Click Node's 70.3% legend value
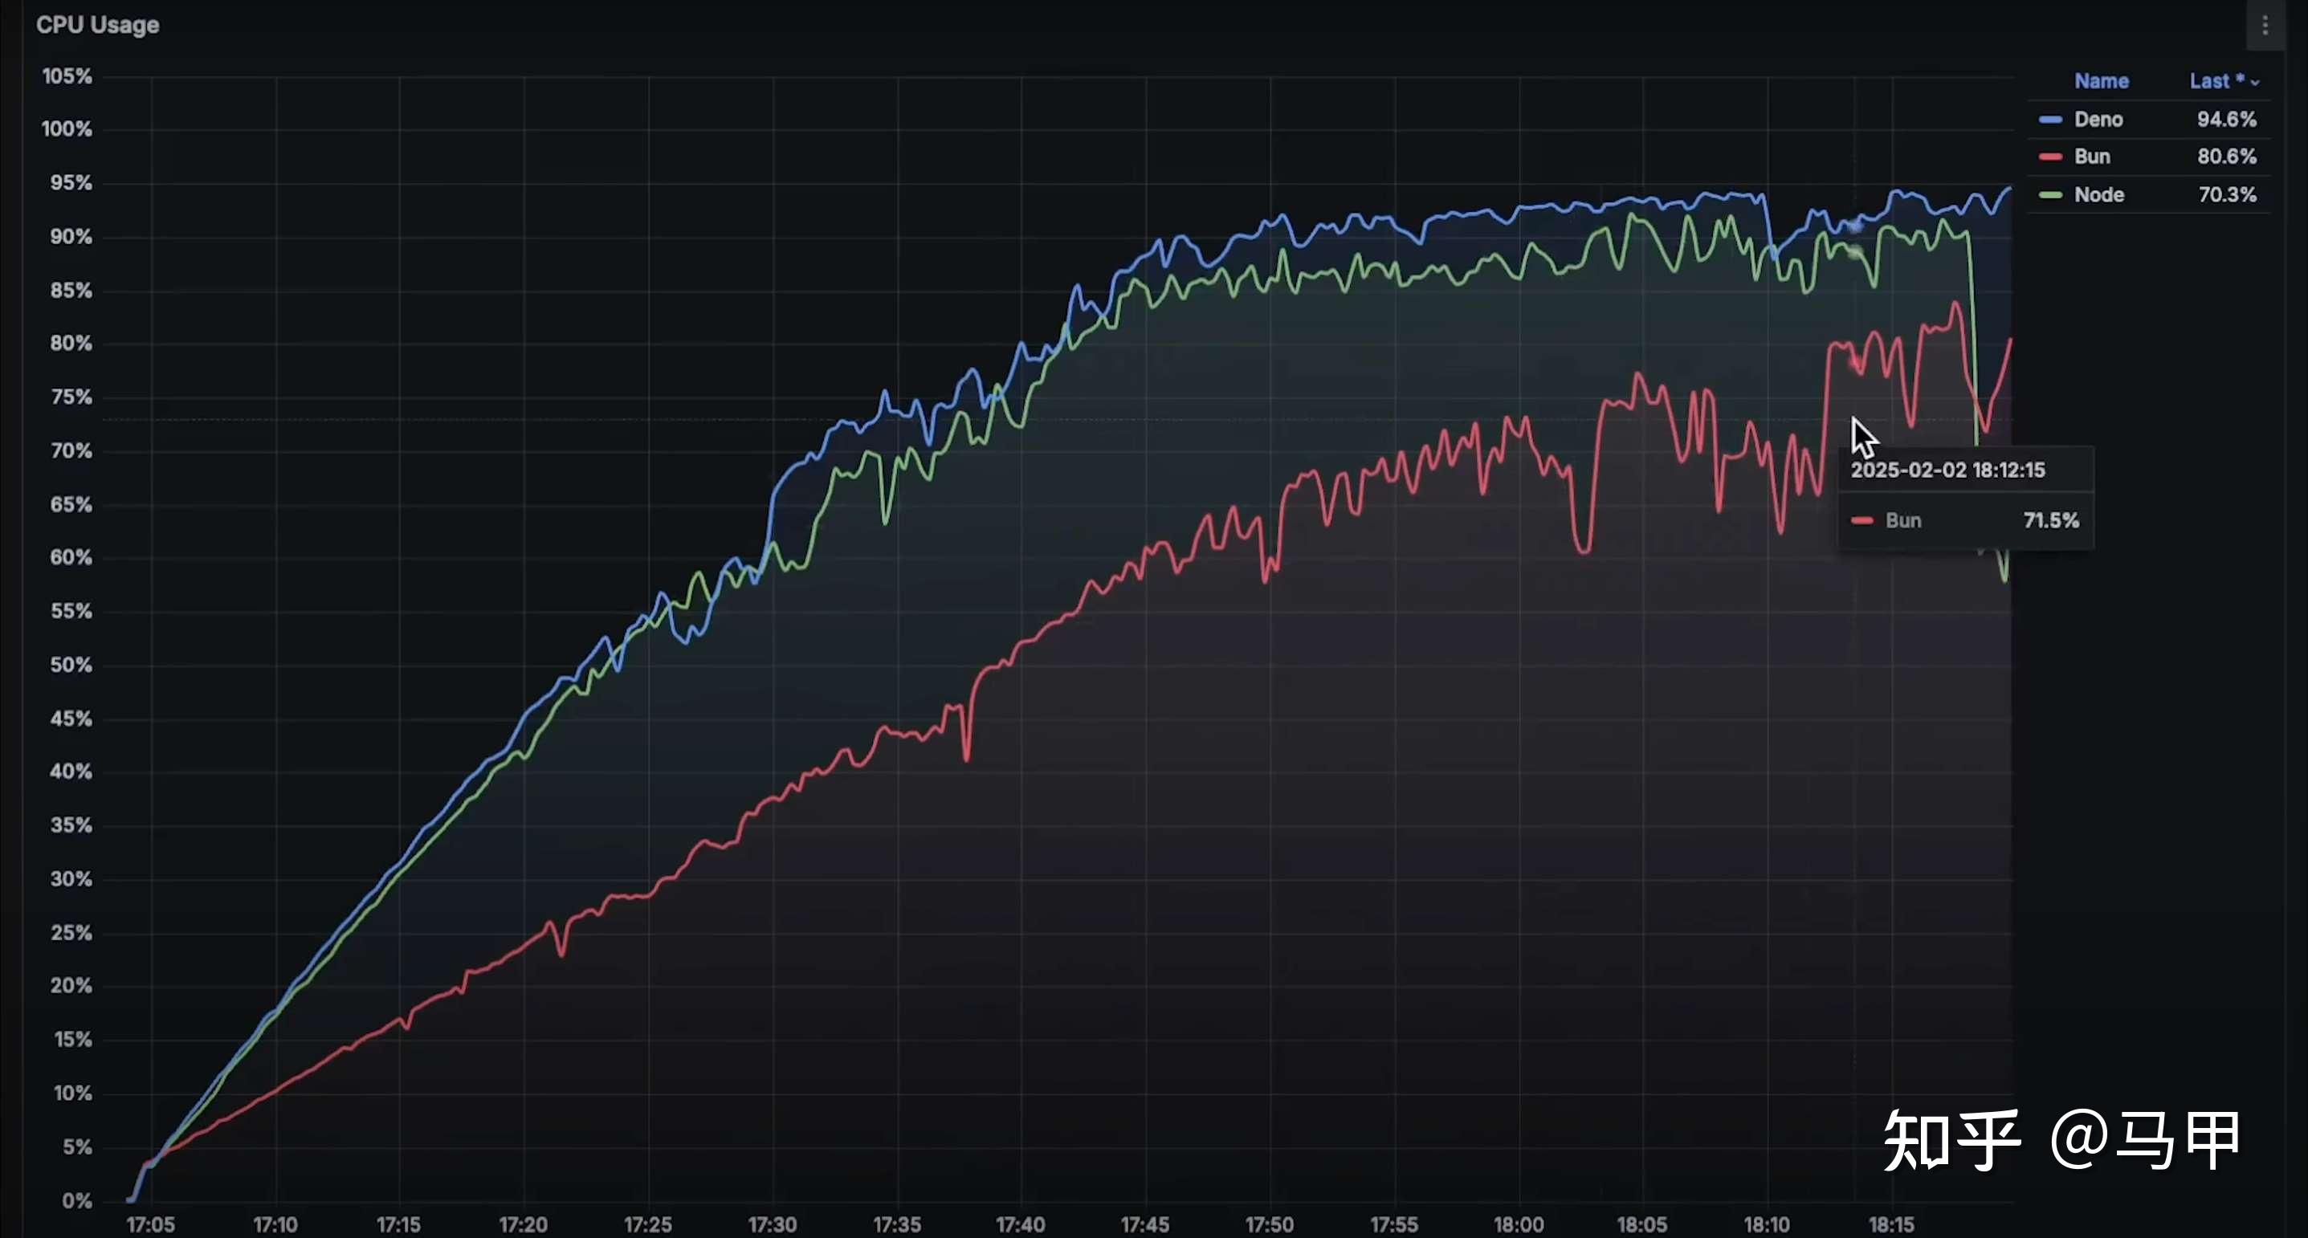2308x1238 pixels. pos(2226,194)
